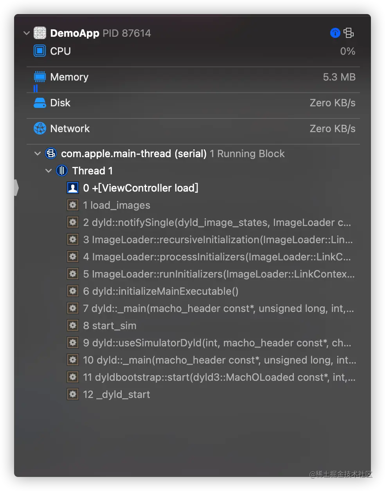This screenshot has height=491, width=385.
Task: Click the panel resize handle on left edge
Action: pos(16,188)
